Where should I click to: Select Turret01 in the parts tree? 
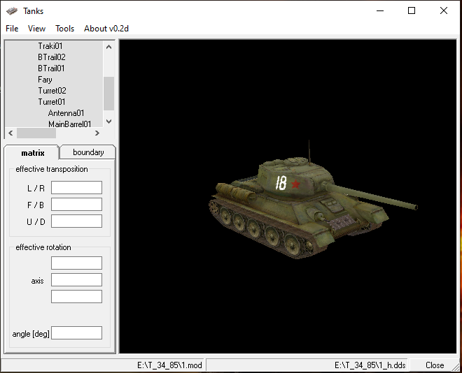point(52,102)
